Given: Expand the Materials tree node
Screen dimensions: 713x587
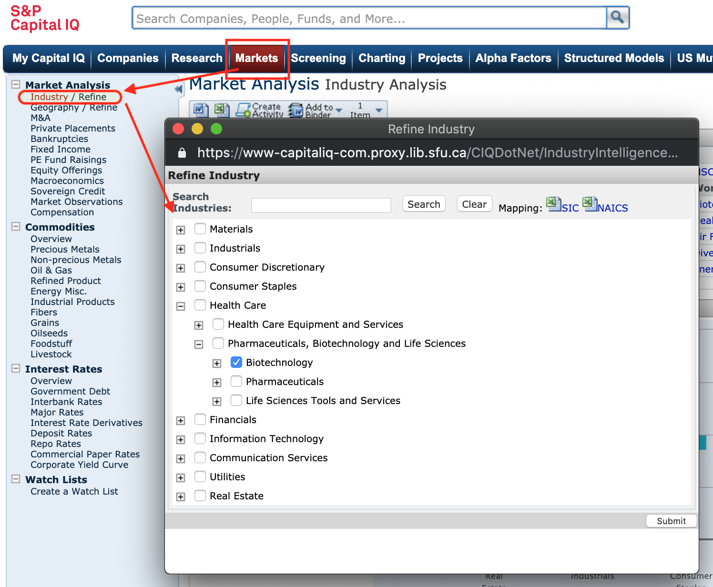Looking at the screenshot, I should 181,230.
